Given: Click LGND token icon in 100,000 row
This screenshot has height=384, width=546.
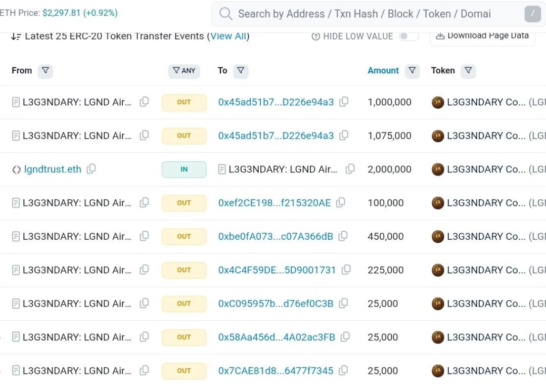Looking at the screenshot, I should tap(438, 203).
